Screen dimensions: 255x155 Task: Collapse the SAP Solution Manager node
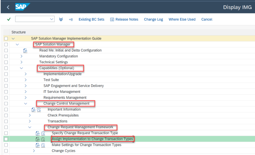(x=17, y=44)
